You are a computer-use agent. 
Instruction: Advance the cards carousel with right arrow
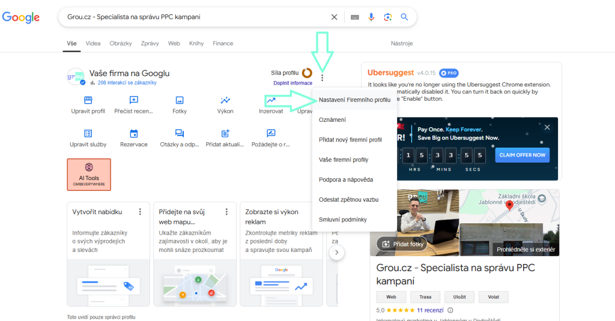[336, 253]
